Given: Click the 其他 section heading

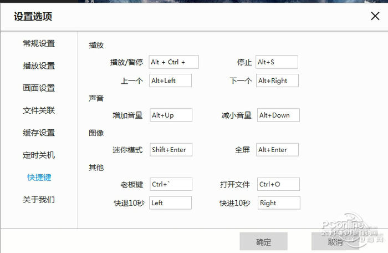Looking at the screenshot, I should (96, 168).
